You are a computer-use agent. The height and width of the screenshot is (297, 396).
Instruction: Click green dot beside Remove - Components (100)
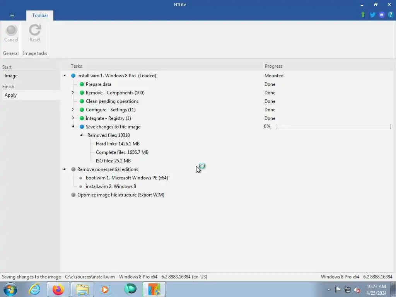(x=82, y=93)
